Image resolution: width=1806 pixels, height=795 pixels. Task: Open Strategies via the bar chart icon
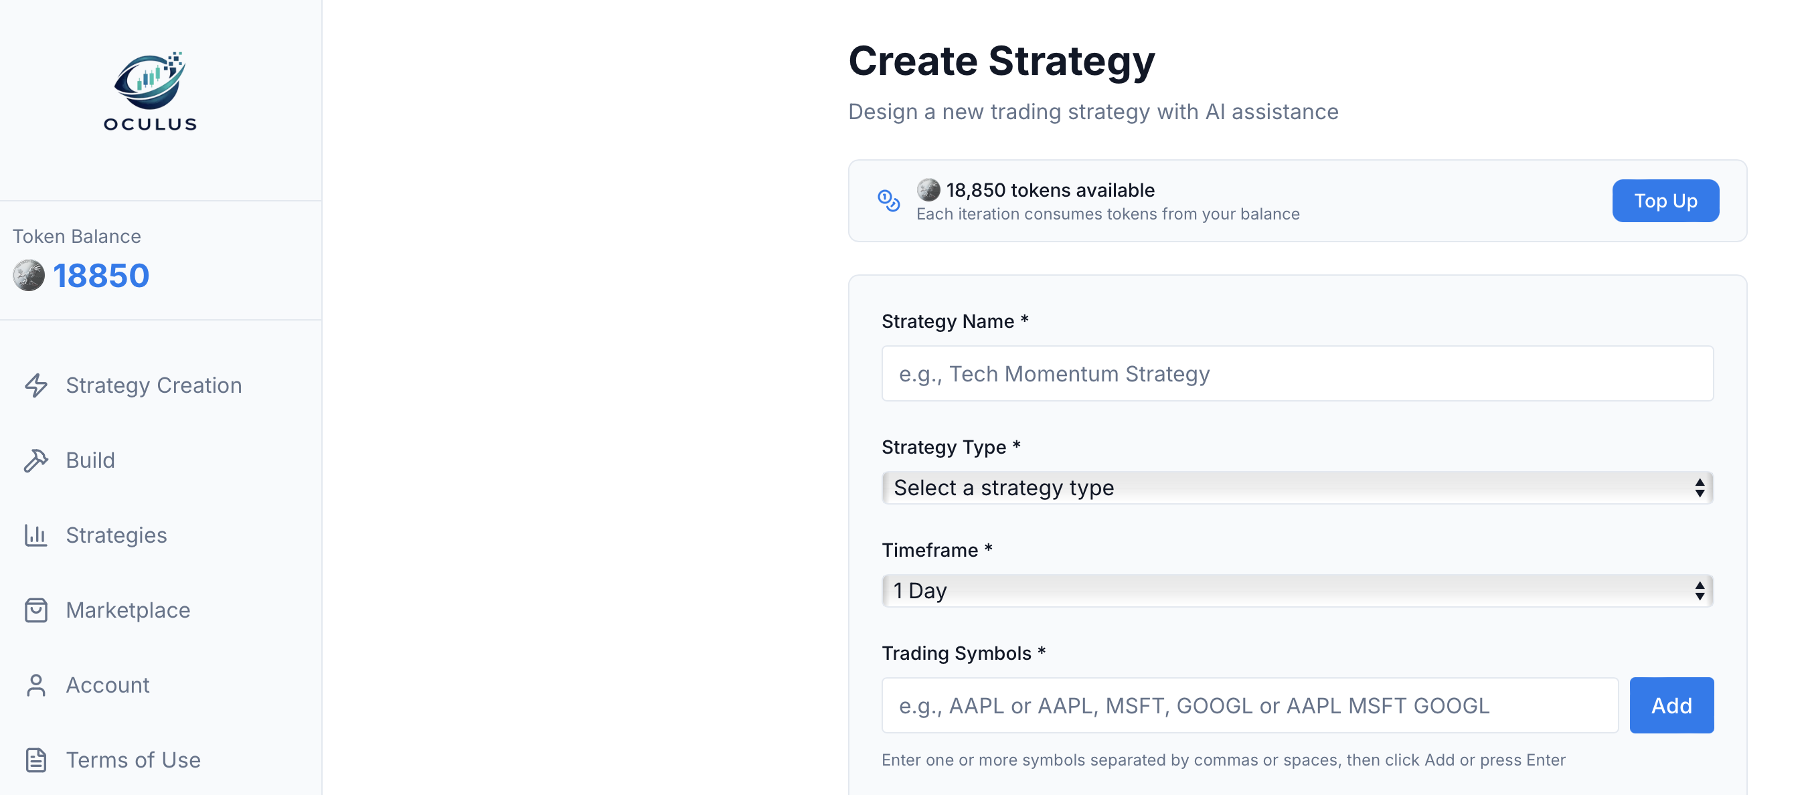tap(35, 535)
